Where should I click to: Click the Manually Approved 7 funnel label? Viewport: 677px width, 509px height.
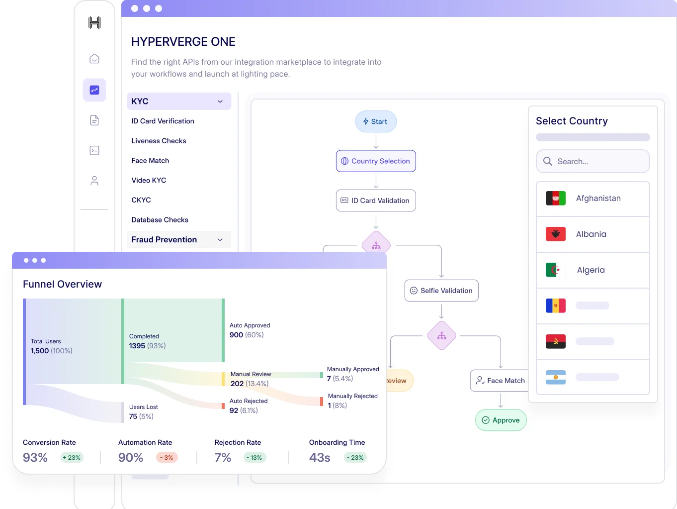(x=353, y=374)
